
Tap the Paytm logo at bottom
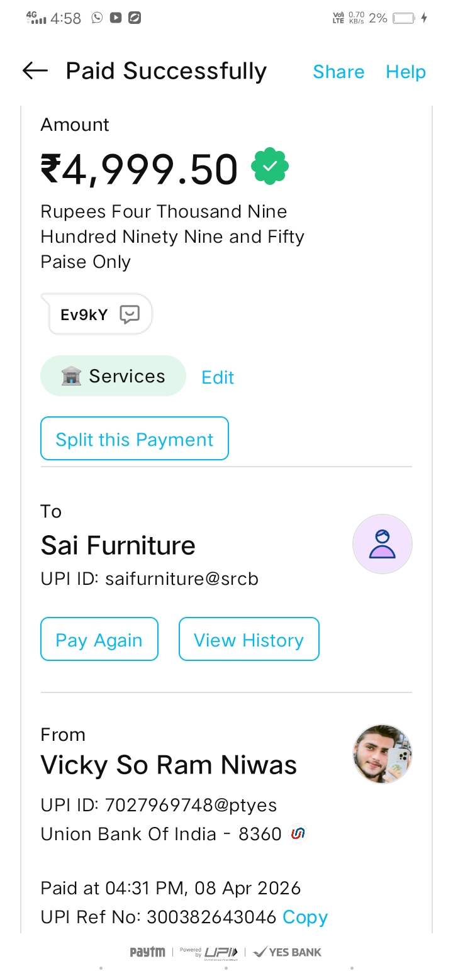pos(147,952)
